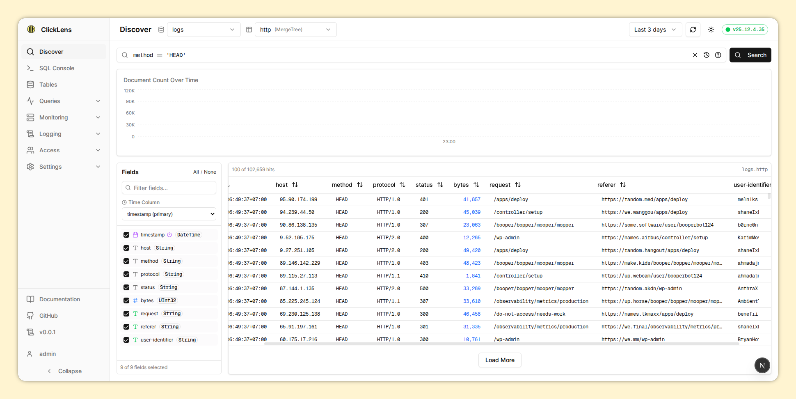Uncheck the timestamp field checkbox
Image resolution: width=796 pixels, height=399 pixels.
126,235
